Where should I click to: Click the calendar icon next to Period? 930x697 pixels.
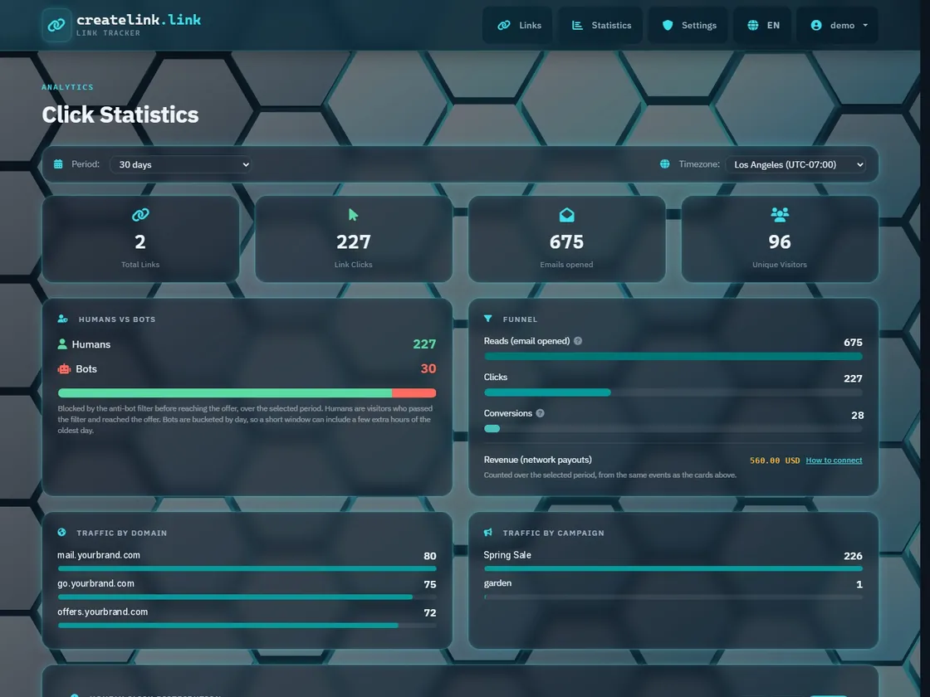[58, 164]
